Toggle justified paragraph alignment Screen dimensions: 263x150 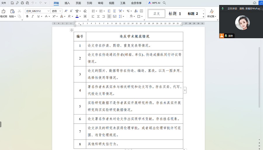(x=109, y=17)
